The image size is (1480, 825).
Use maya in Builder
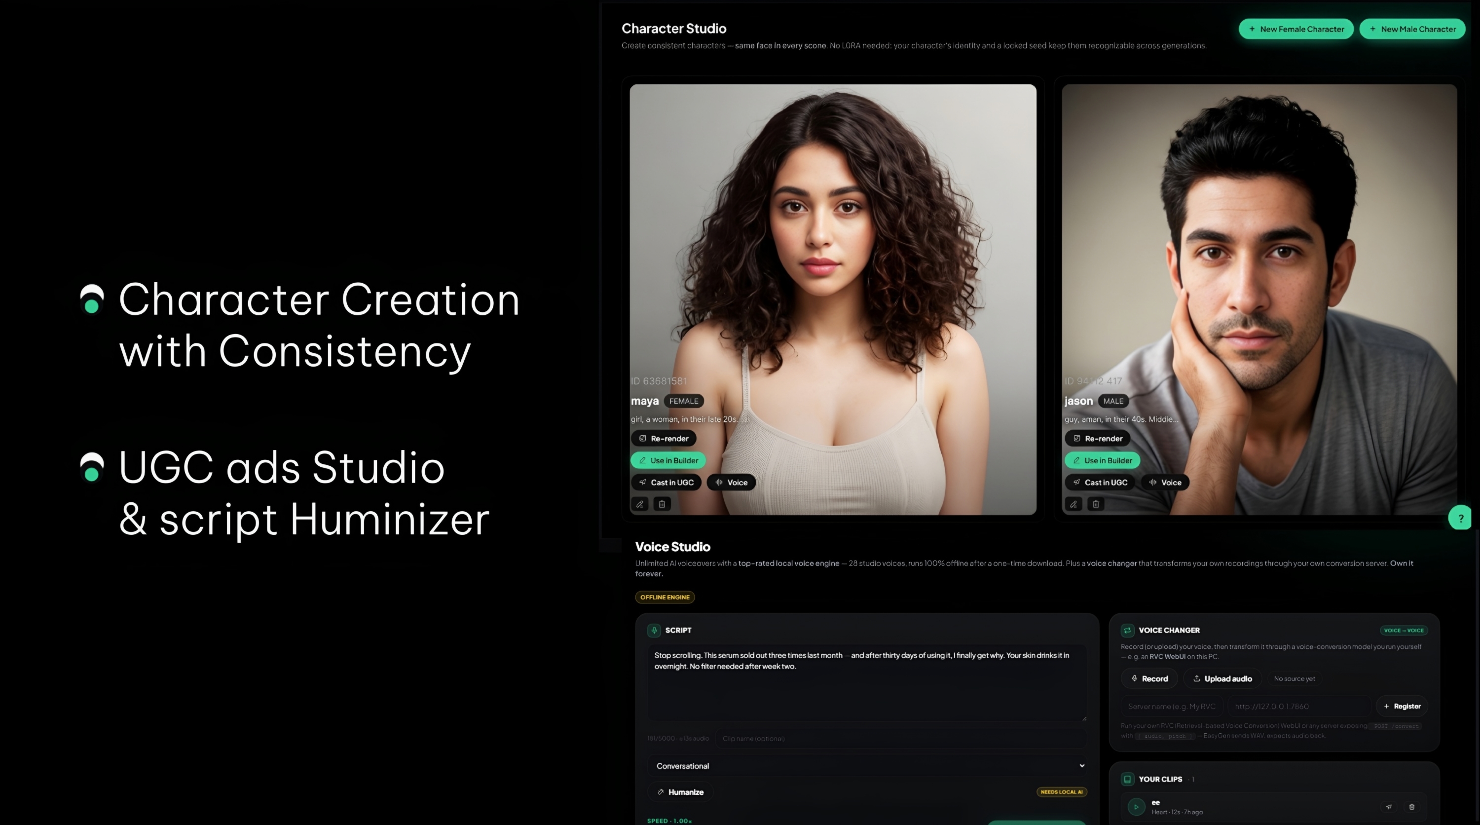pos(668,460)
